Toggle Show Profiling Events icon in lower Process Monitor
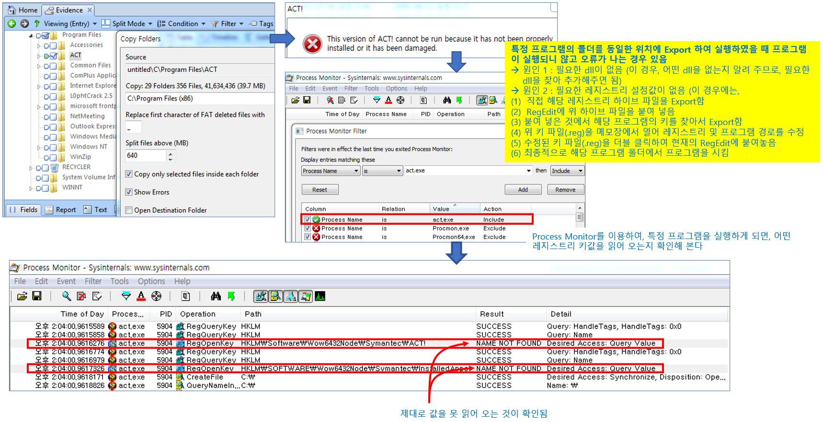 pos(320,297)
